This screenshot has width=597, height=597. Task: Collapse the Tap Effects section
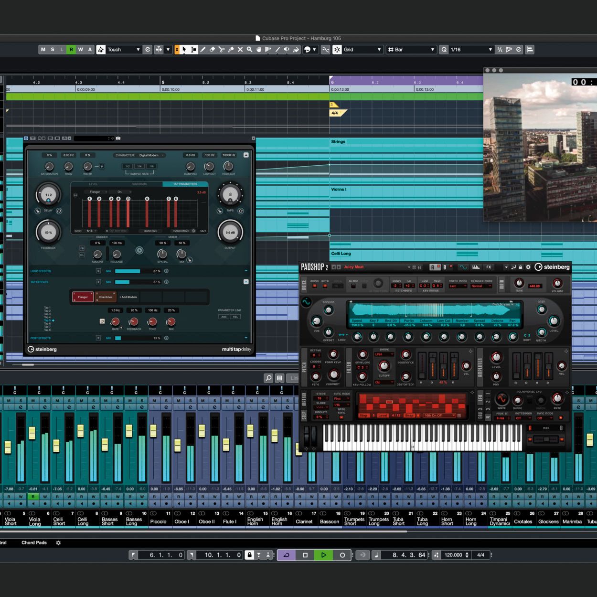tap(246, 282)
